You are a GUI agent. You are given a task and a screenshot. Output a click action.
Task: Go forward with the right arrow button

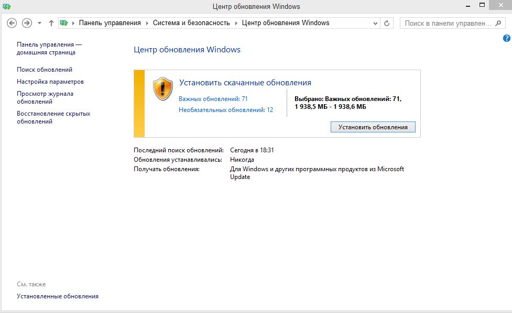[27, 23]
